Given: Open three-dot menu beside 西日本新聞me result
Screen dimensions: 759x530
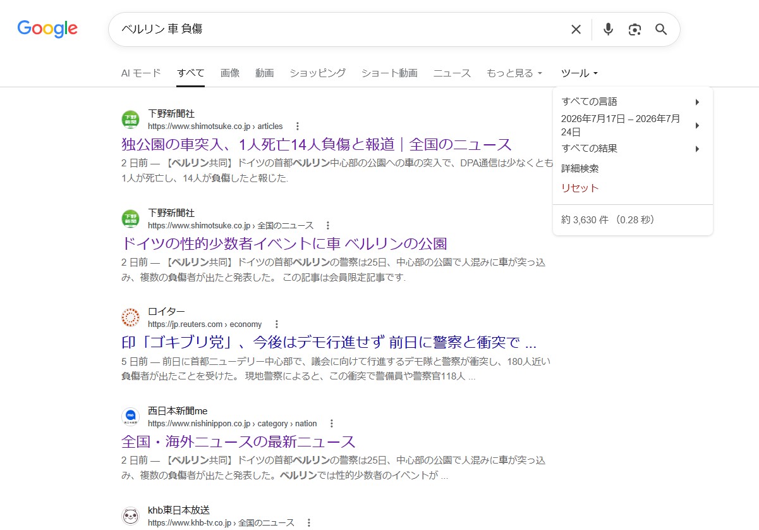Looking at the screenshot, I should click(x=331, y=424).
